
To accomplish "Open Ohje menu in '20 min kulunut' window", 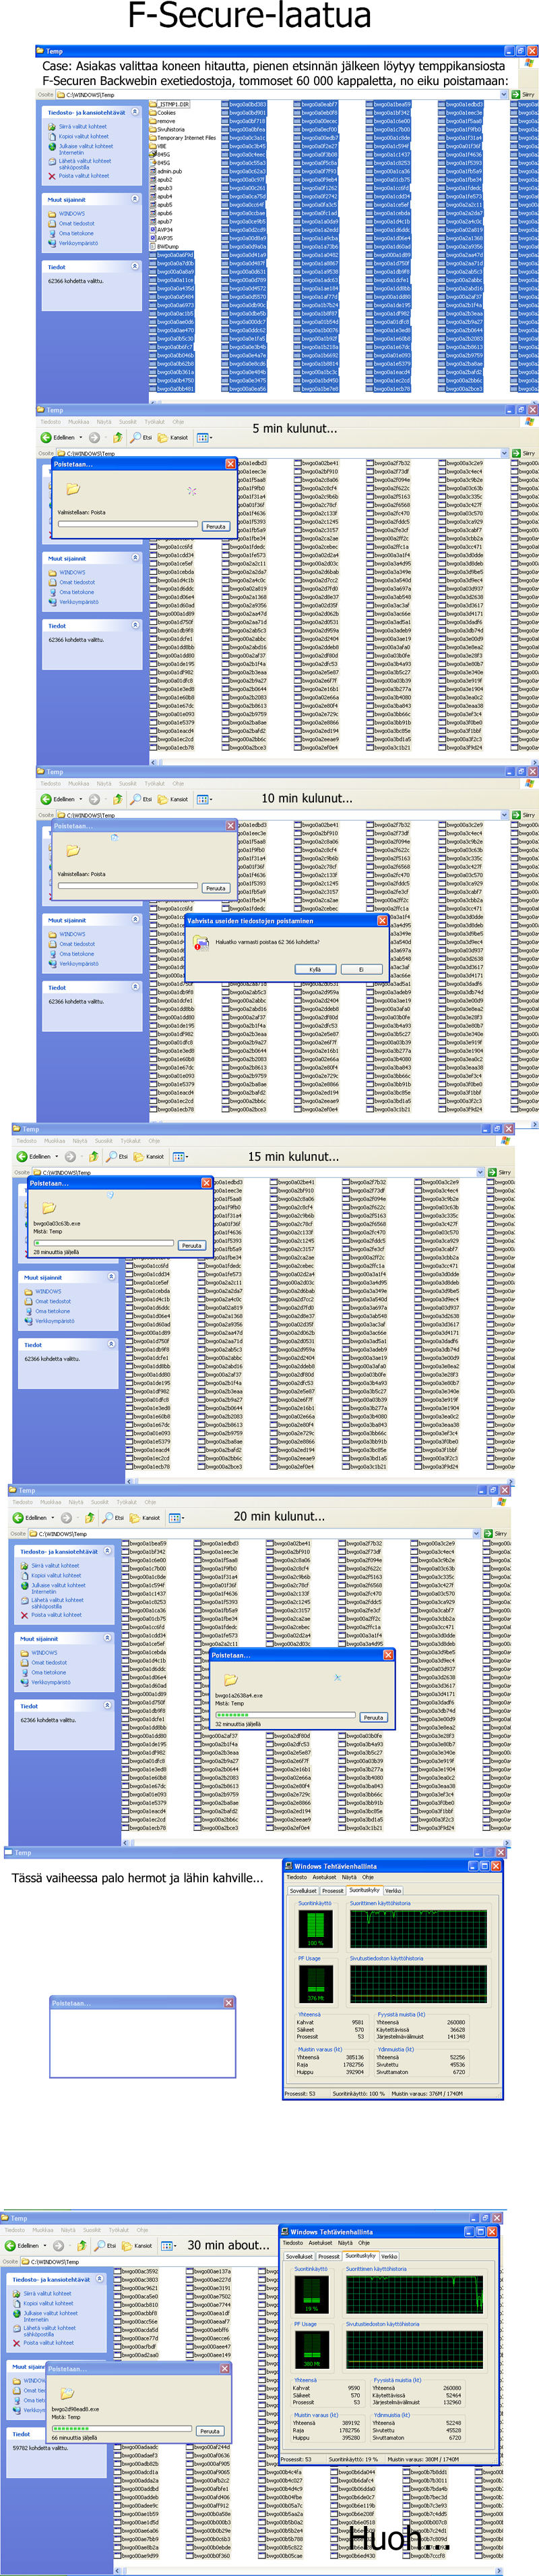I will [x=150, y=1502].
